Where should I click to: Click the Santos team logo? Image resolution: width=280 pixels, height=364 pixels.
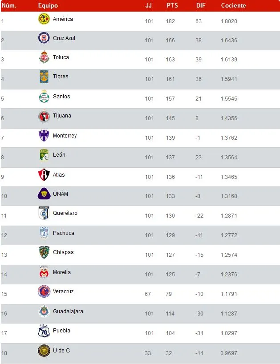click(x=44, y=97)
